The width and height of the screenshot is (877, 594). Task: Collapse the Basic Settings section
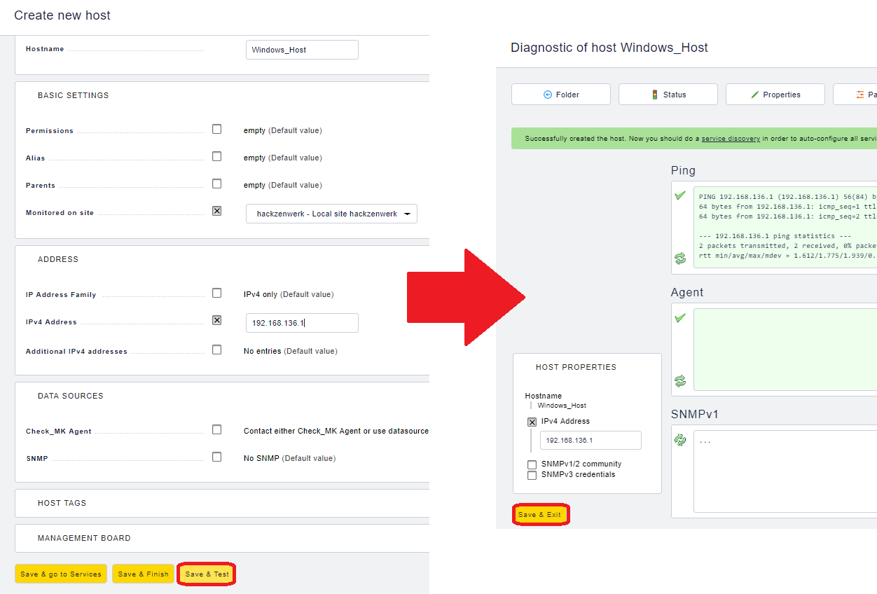[x=73, y=95]
